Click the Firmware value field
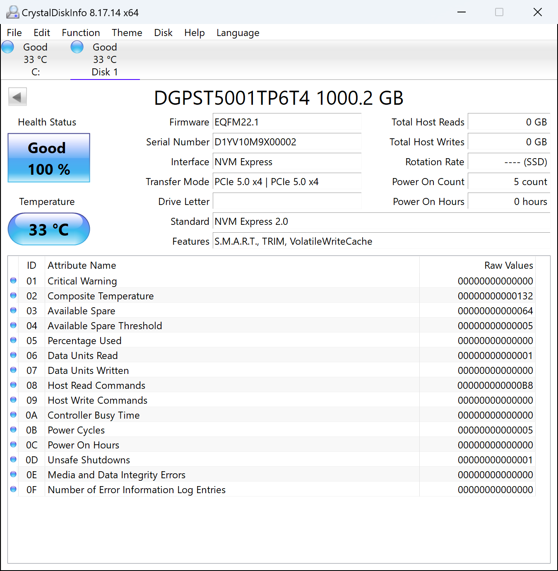Viewport: 558px width, 571px height. pyautogui.click(x=286, y=122)
